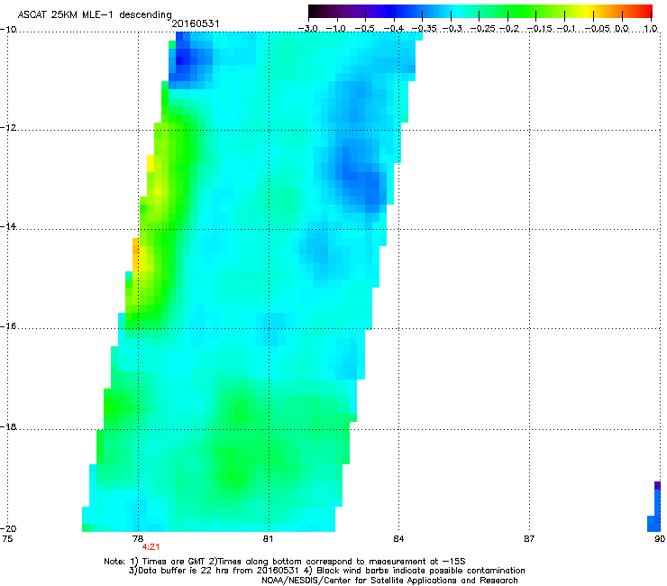Click latitude axis label -14
Screen dimensions: 667x586
click(x=8, y=226)
